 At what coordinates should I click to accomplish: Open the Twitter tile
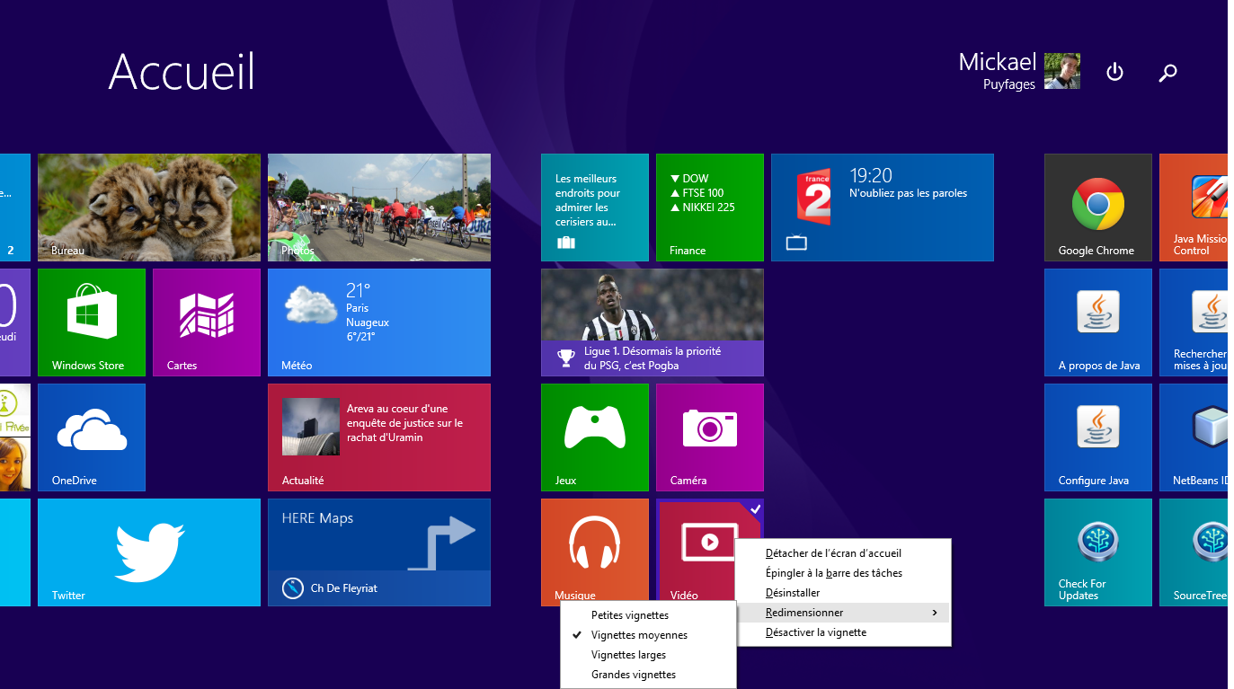[149, 552]
